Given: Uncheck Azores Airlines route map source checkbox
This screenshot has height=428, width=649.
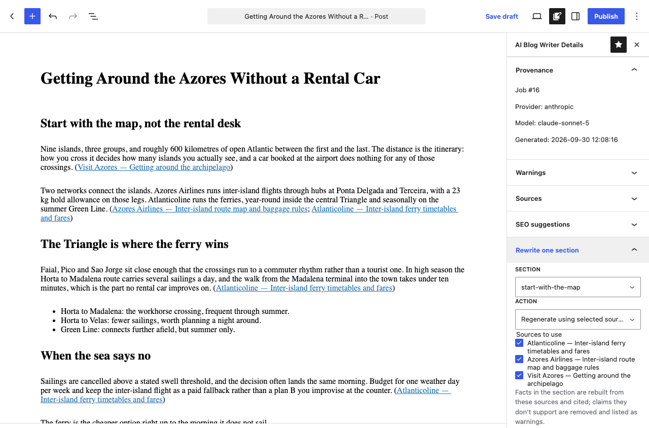Looking at the screenshot, I should 519,359.
